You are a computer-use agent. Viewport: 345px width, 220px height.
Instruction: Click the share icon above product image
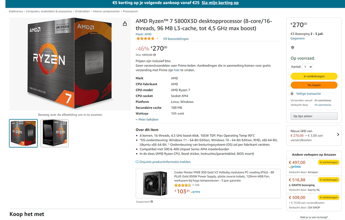(125, 24)
